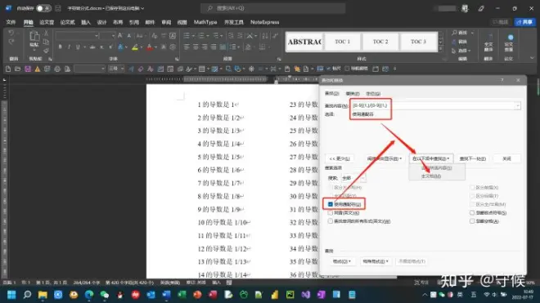Choose 主文档 from the open dropdown list

pyautogui.click(x=431, y=176)
